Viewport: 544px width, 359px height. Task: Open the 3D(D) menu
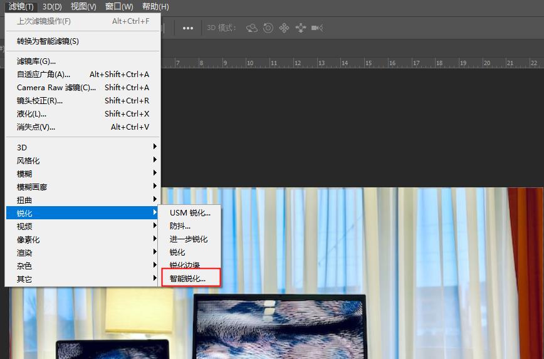tap(52, 7)
